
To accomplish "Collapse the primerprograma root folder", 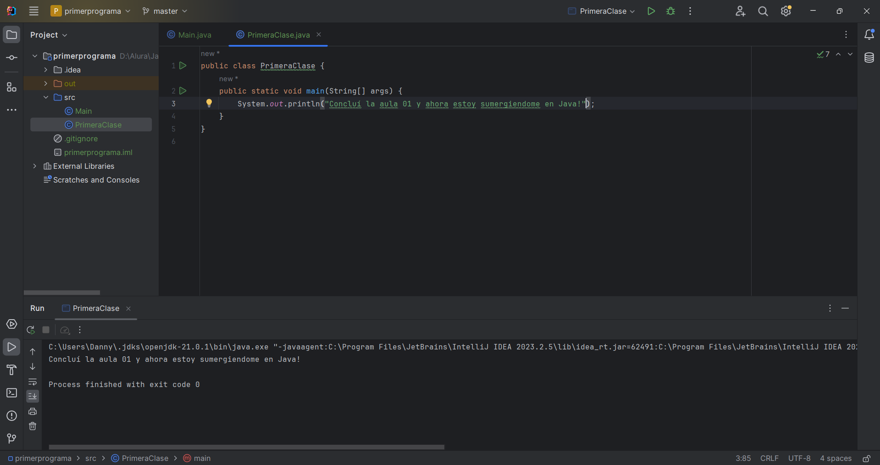I will click(35, 56).
